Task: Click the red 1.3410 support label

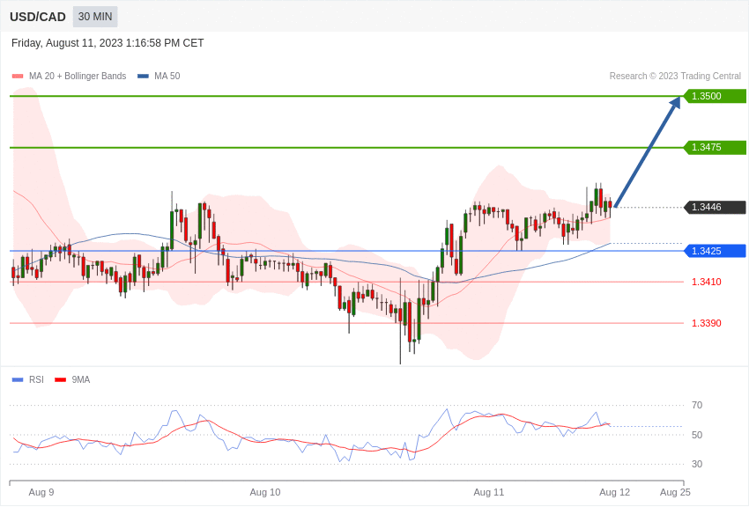Action: click(707, 282)
